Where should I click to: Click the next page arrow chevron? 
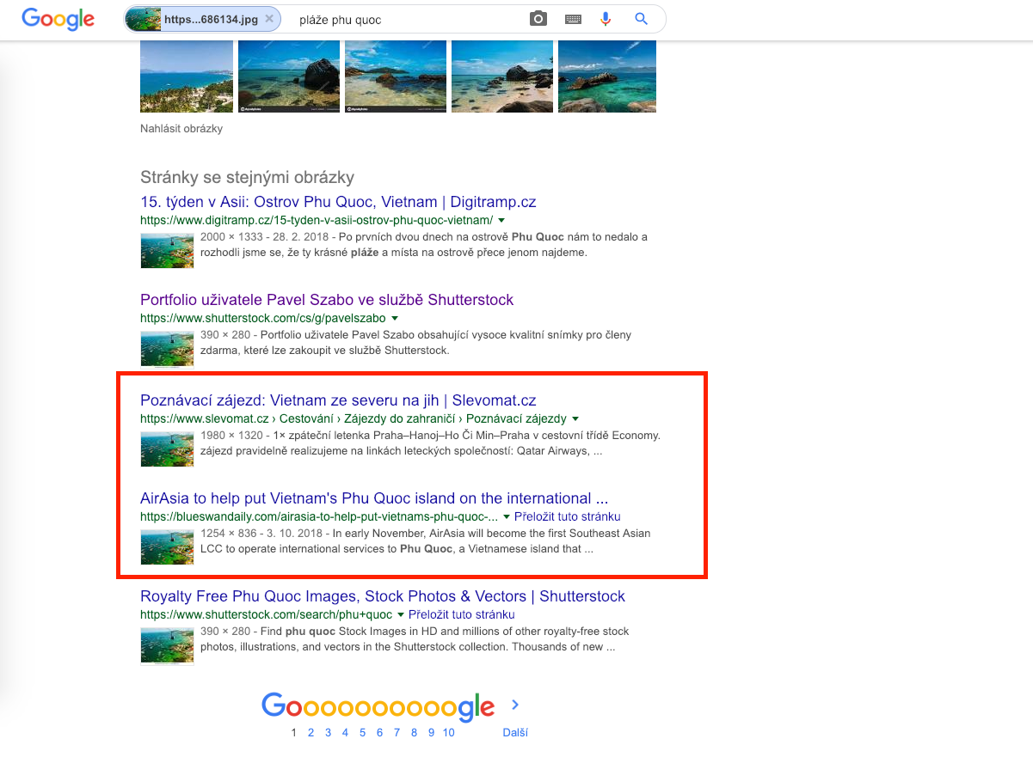point(515,705)
